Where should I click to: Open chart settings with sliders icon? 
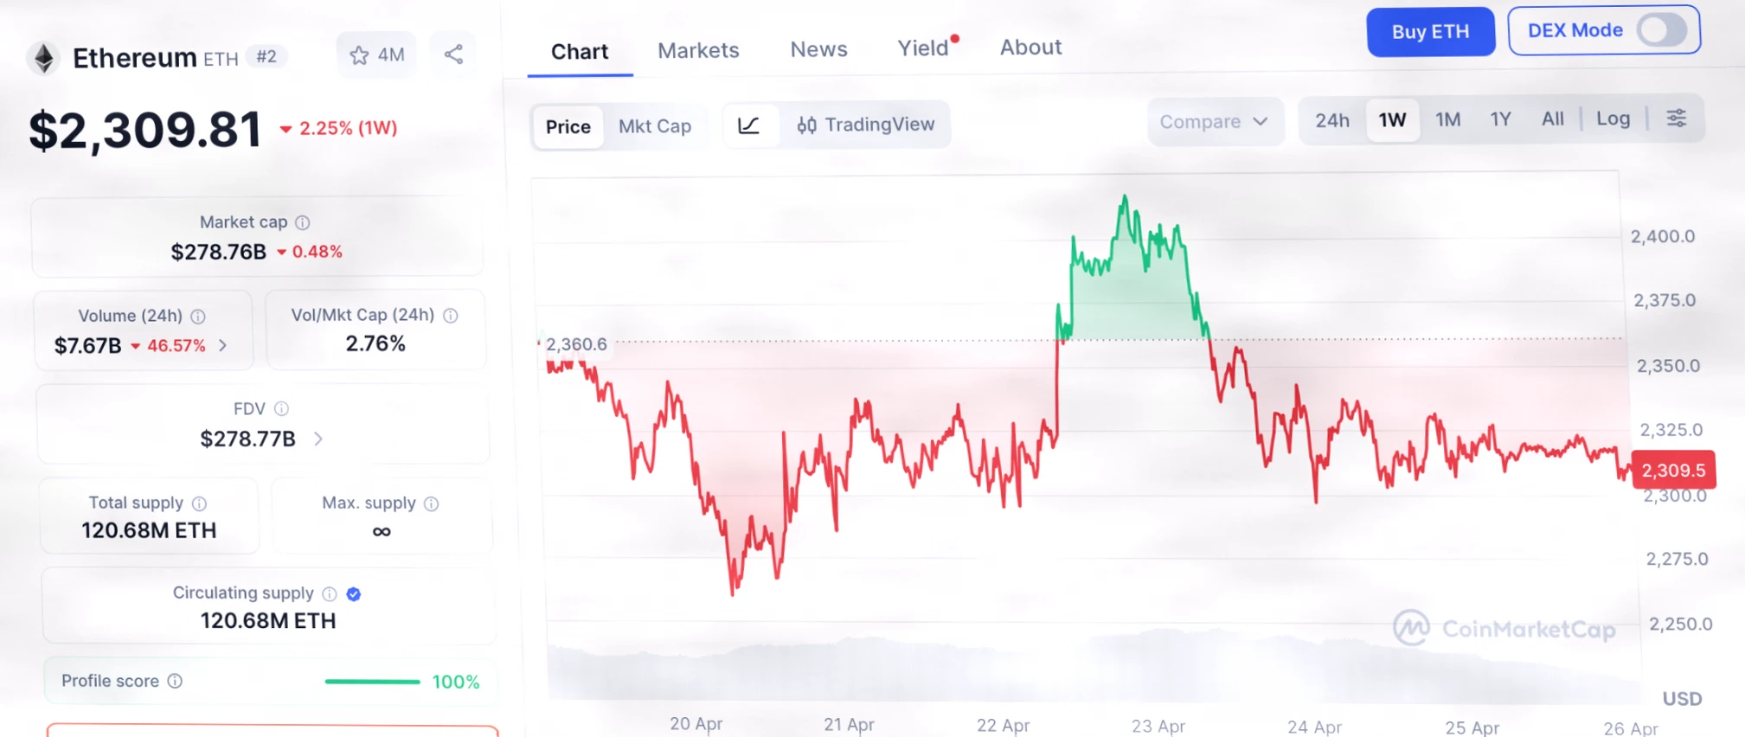[1677, 118]
